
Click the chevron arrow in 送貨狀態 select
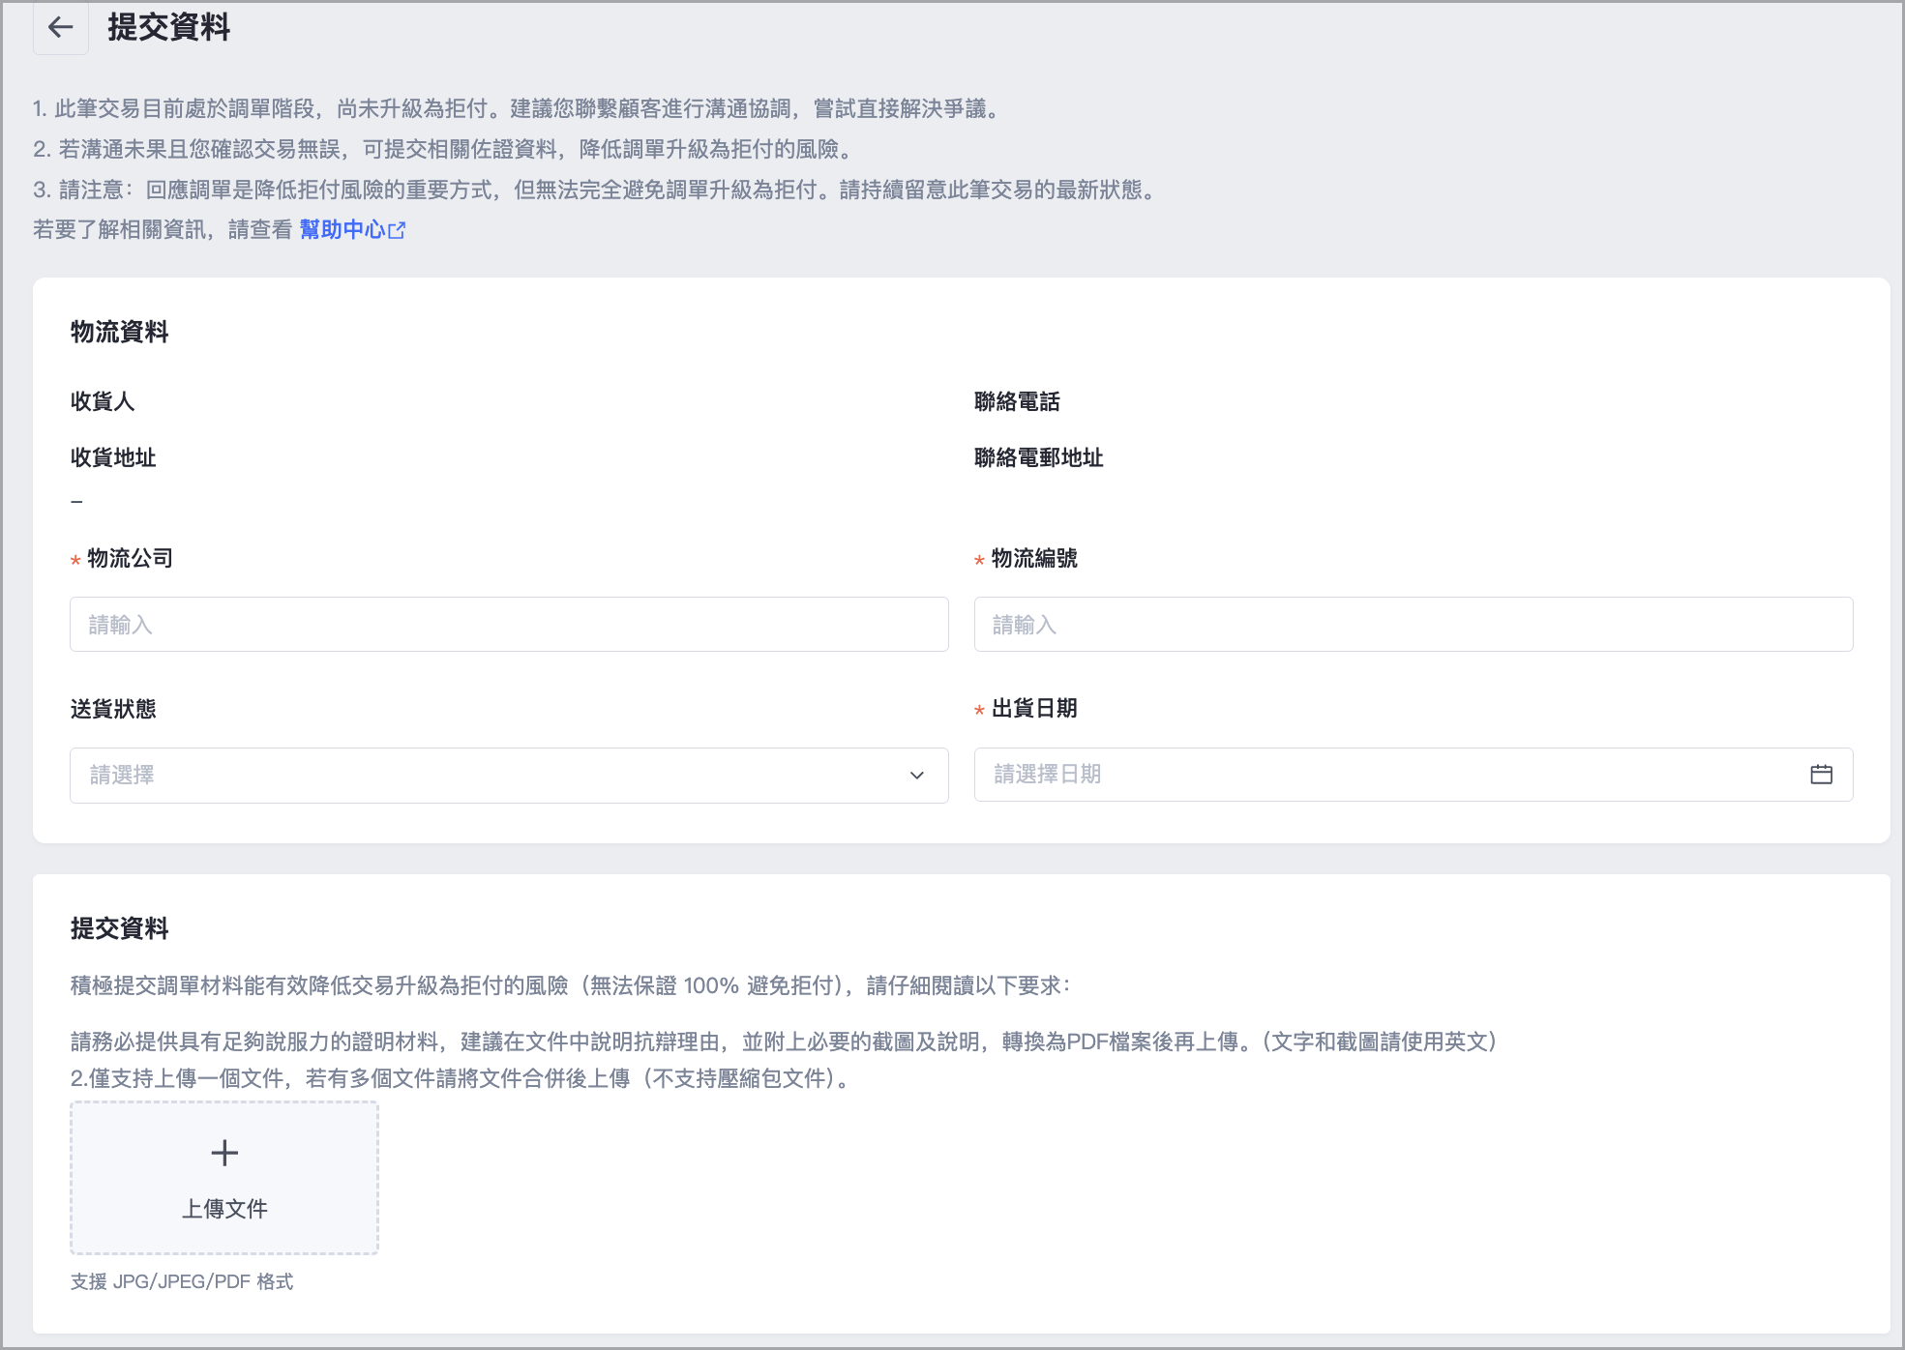click(x=917, y=776)
